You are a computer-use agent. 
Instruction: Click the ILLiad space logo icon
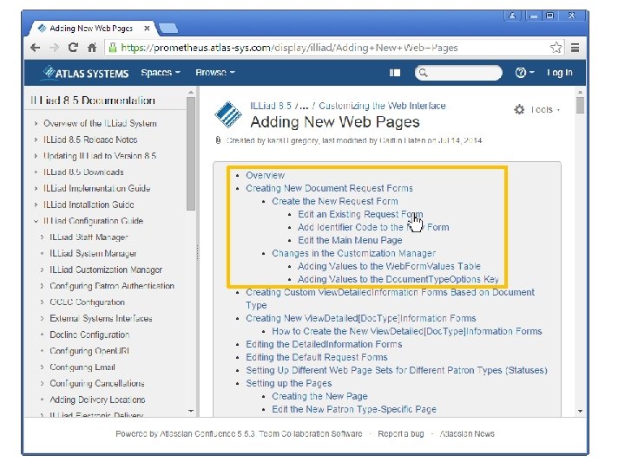pos(228,114)
